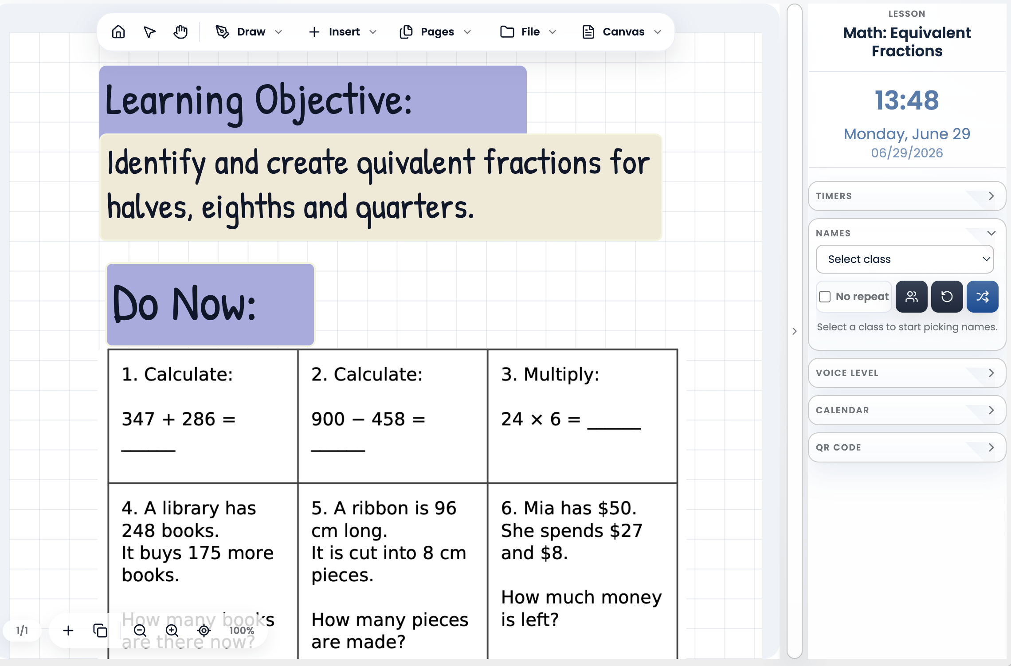Expand the Pages dropdown chevron
Viewport: 1011px width, 666px height.
(467, 32)
